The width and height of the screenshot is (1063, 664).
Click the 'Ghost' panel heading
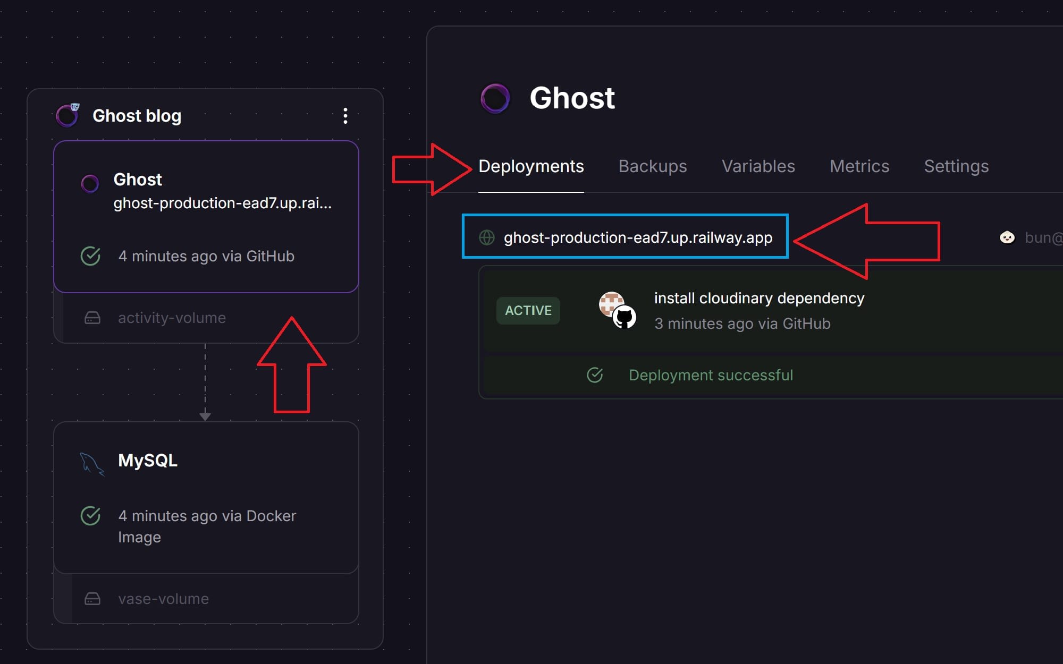tap(572, 98)
